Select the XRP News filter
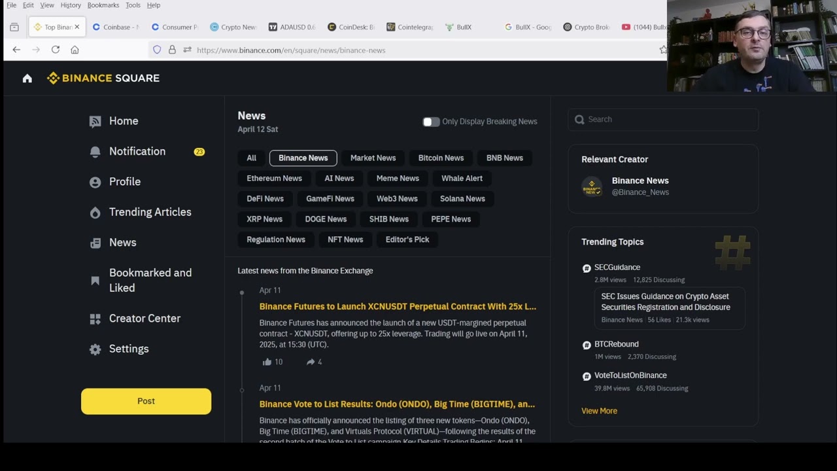 tap(265, 219)
